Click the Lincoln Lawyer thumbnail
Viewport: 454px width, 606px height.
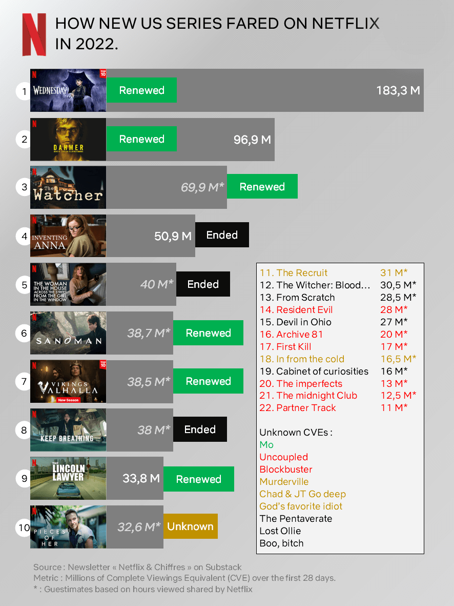[x=68, y=478]
